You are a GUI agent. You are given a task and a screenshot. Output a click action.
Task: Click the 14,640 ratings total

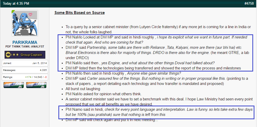[x=38, y=77]
